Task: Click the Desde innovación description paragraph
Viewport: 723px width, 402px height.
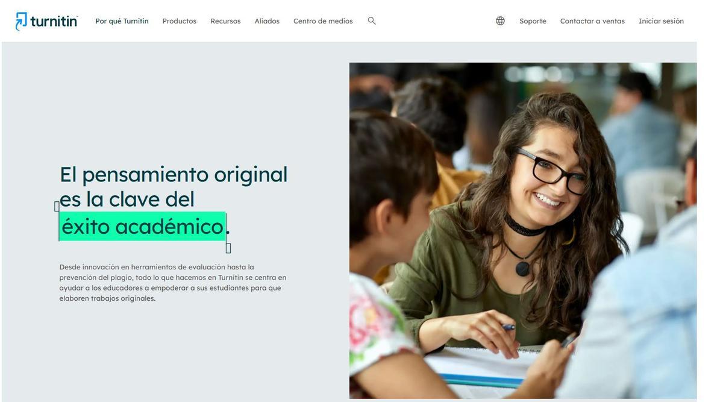Action: click(x=173, y=283)
